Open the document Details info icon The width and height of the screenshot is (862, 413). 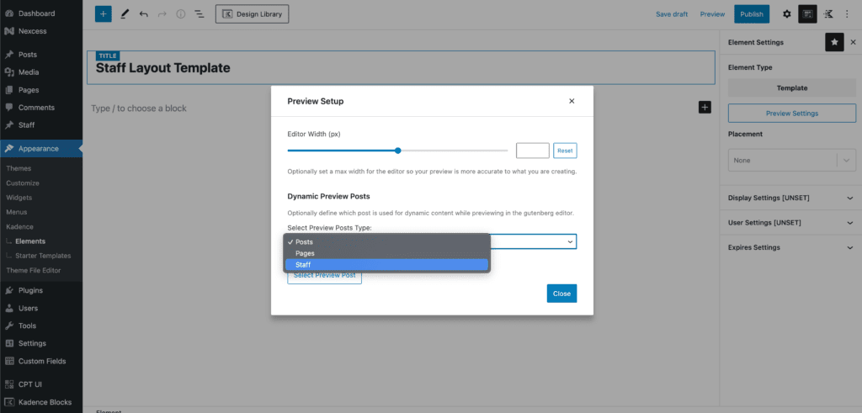[181, 14]
